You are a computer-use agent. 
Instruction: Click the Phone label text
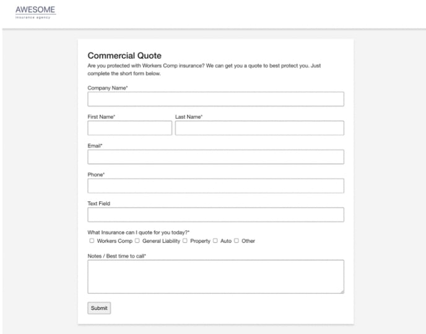click(x=96, y=175)
